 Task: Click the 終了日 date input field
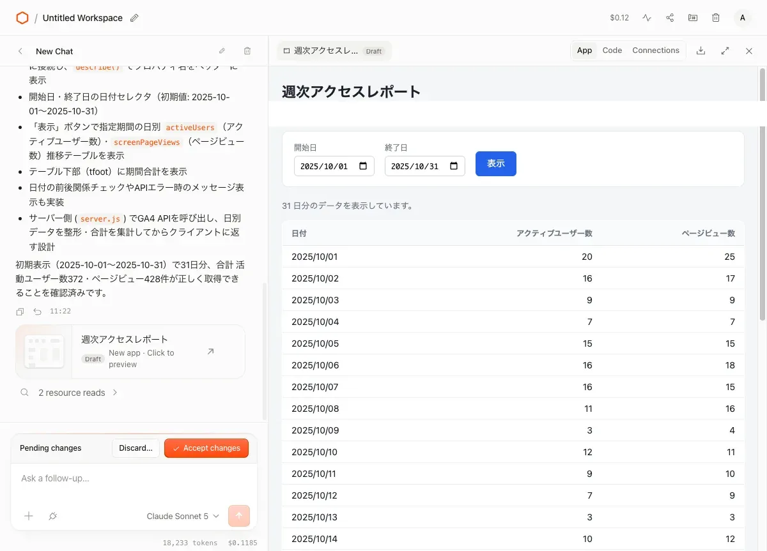[x=425, y=166]
